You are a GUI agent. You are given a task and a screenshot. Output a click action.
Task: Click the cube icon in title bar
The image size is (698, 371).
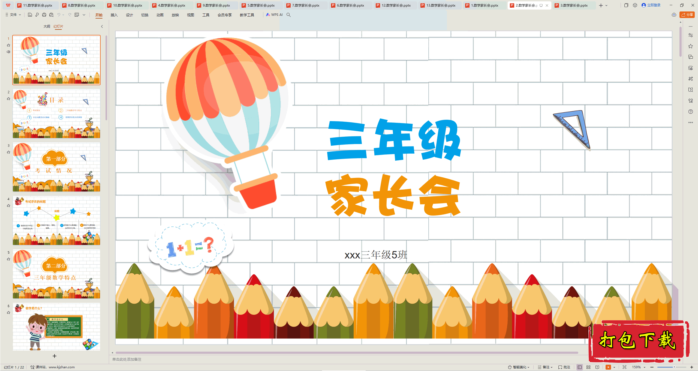pos(635,5)
